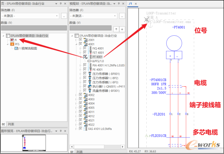The width and height of the screenshot is (224, 154).
Task: Select FIQ 4001 planning object
Action: point(98,49)
